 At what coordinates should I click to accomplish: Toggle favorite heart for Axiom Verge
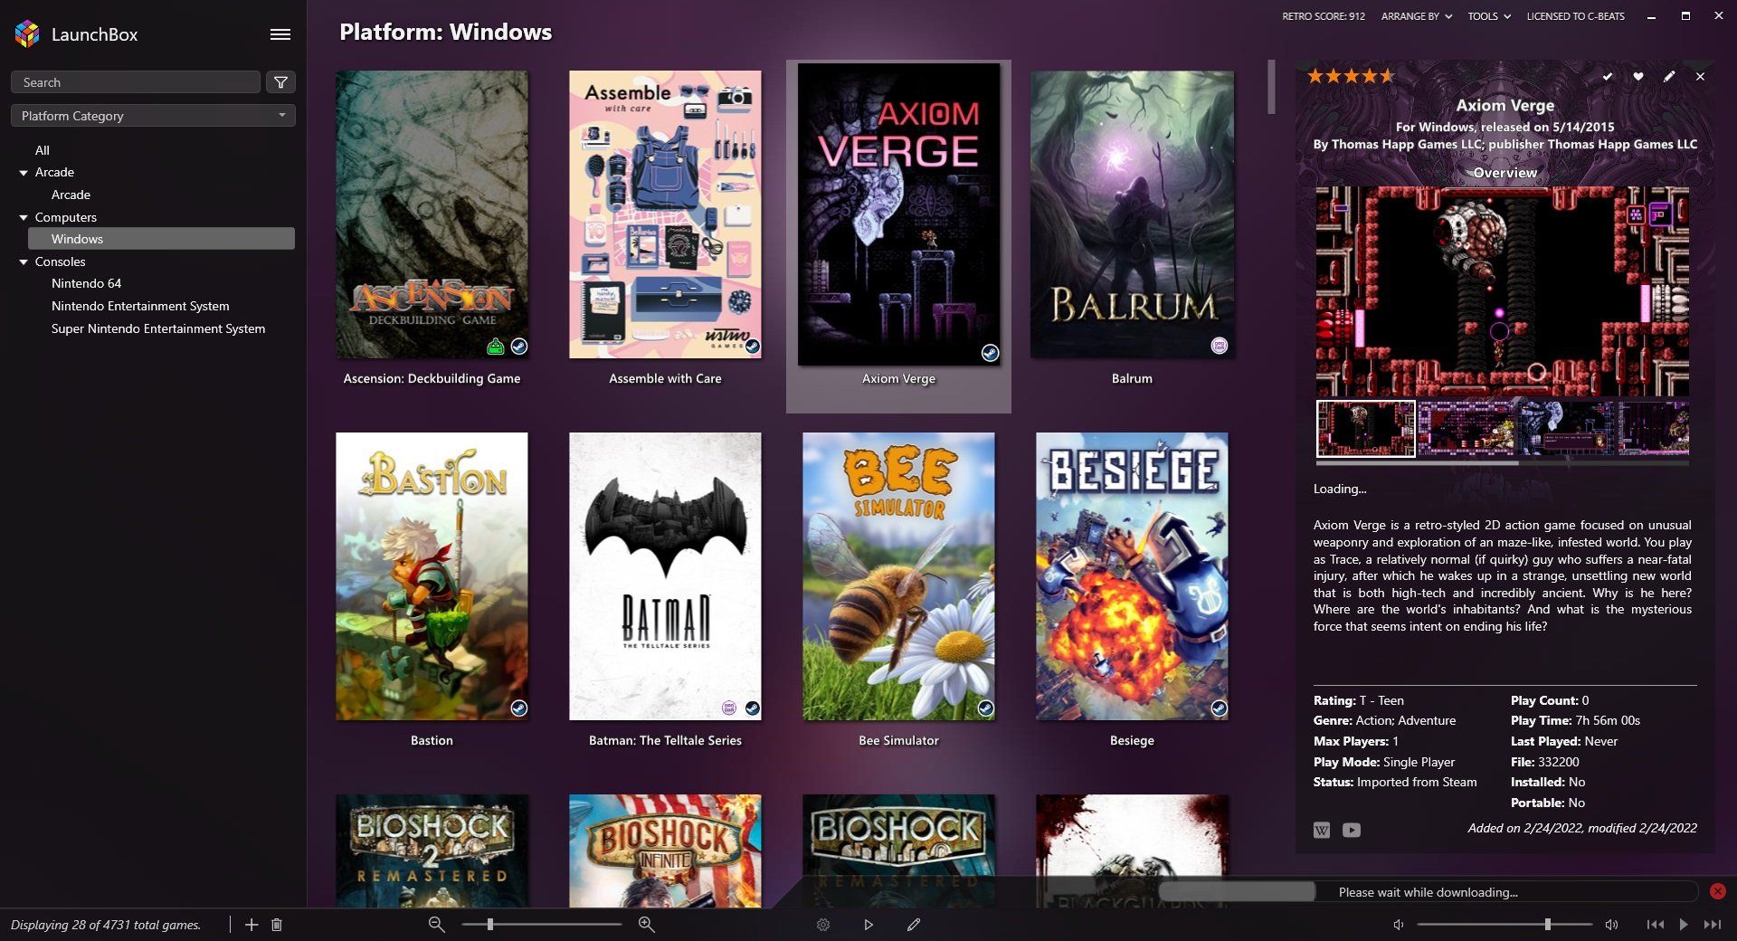1638,77
